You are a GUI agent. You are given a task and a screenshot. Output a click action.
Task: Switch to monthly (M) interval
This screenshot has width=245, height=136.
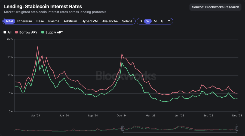[155, 21]
